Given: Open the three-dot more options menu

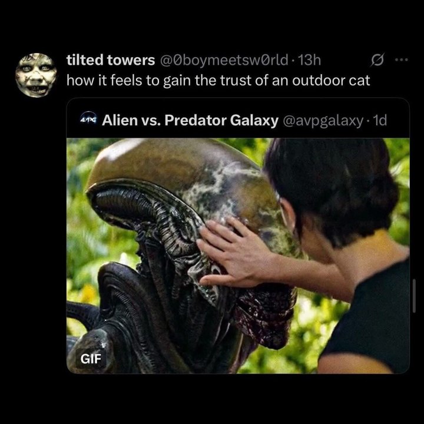Looking at the screenshot, I should [401, 59].
